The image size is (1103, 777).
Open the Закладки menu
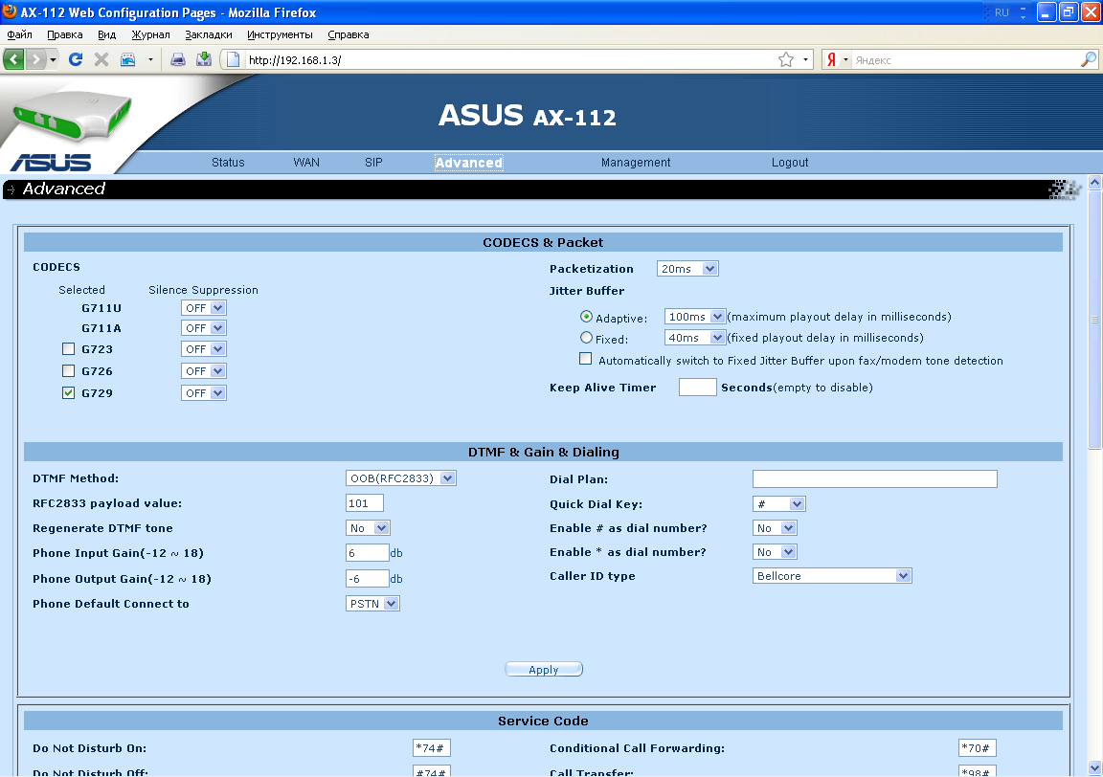[208, 34]
